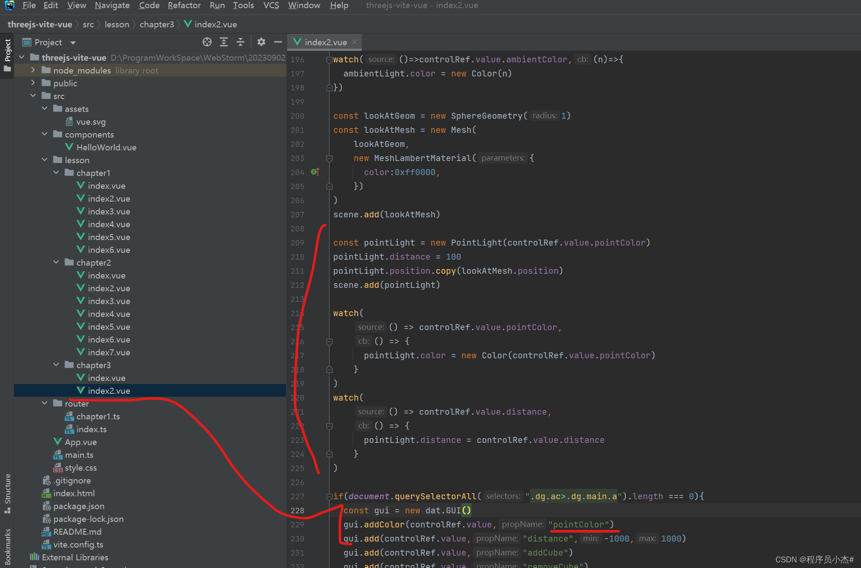Toggle code fold marker at line 216
Viewport: 861px width, 568px height.
(329, 341)
